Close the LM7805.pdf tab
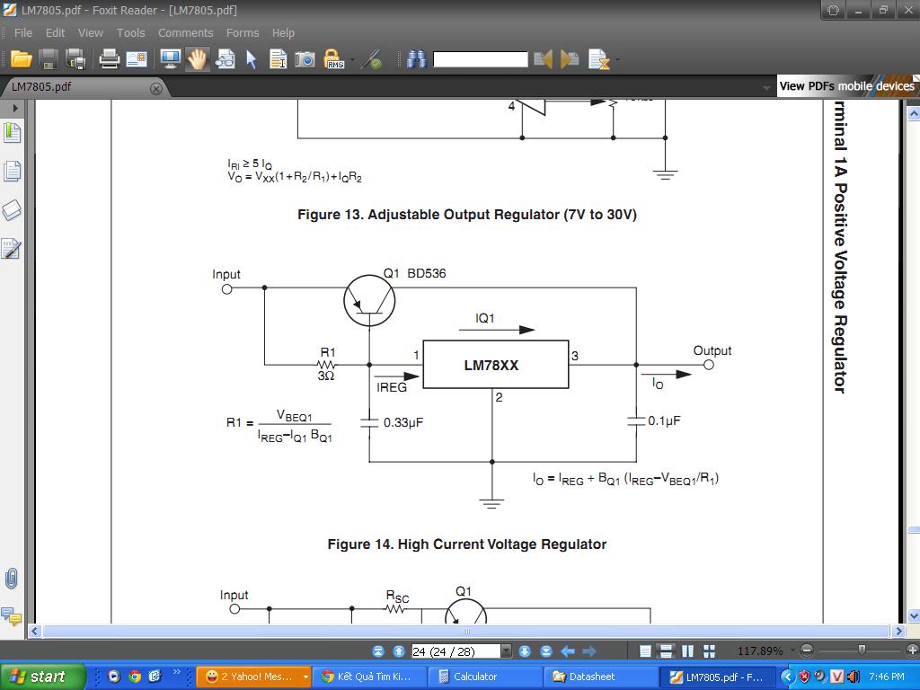The width and height of the screenshot is (920, 690). pyautogui.click(x=156, y=89)
